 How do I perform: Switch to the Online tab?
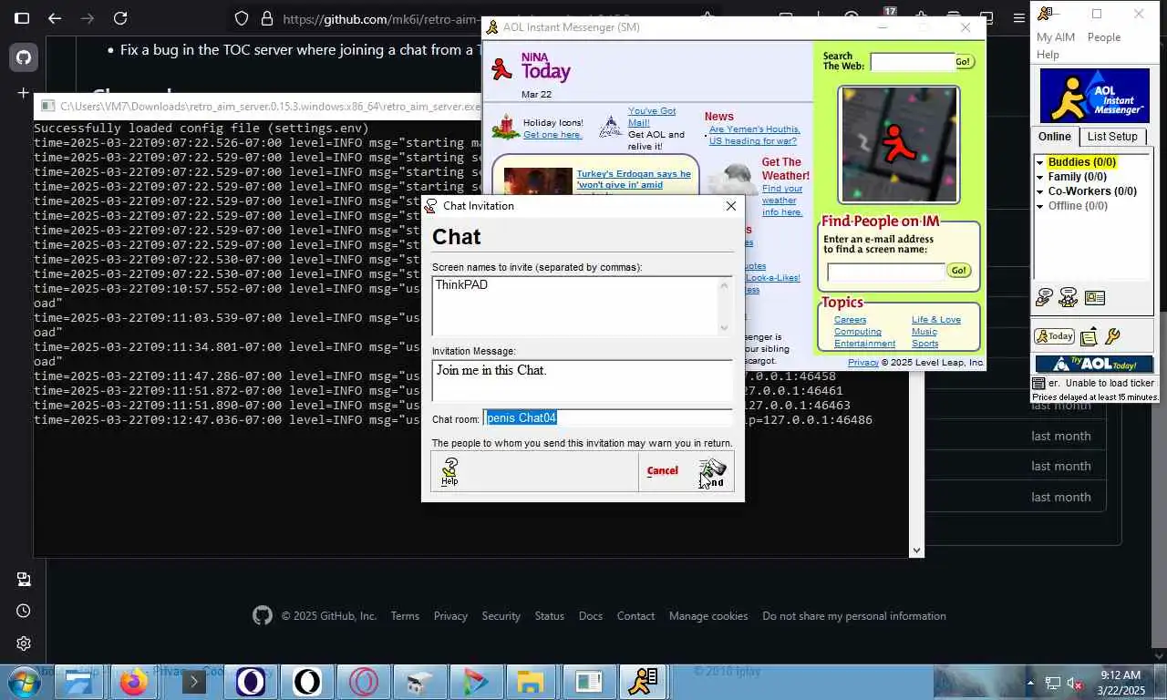1054,137
